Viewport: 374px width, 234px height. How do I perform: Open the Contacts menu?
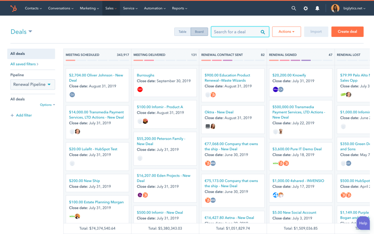[x=33, y=8]
